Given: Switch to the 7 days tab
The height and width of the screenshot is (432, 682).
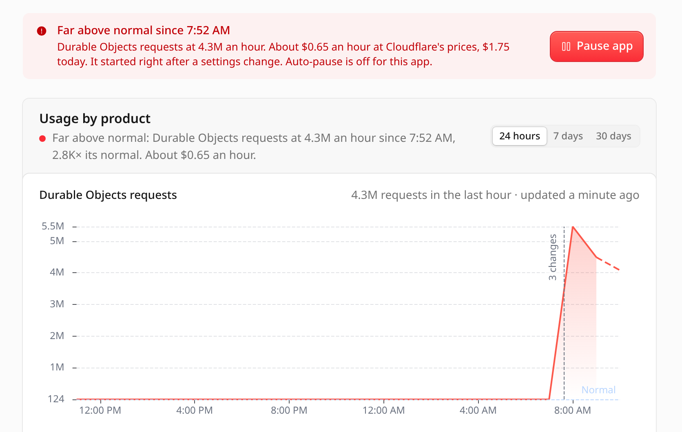Looking at the screenshot, I should [568, 136].
